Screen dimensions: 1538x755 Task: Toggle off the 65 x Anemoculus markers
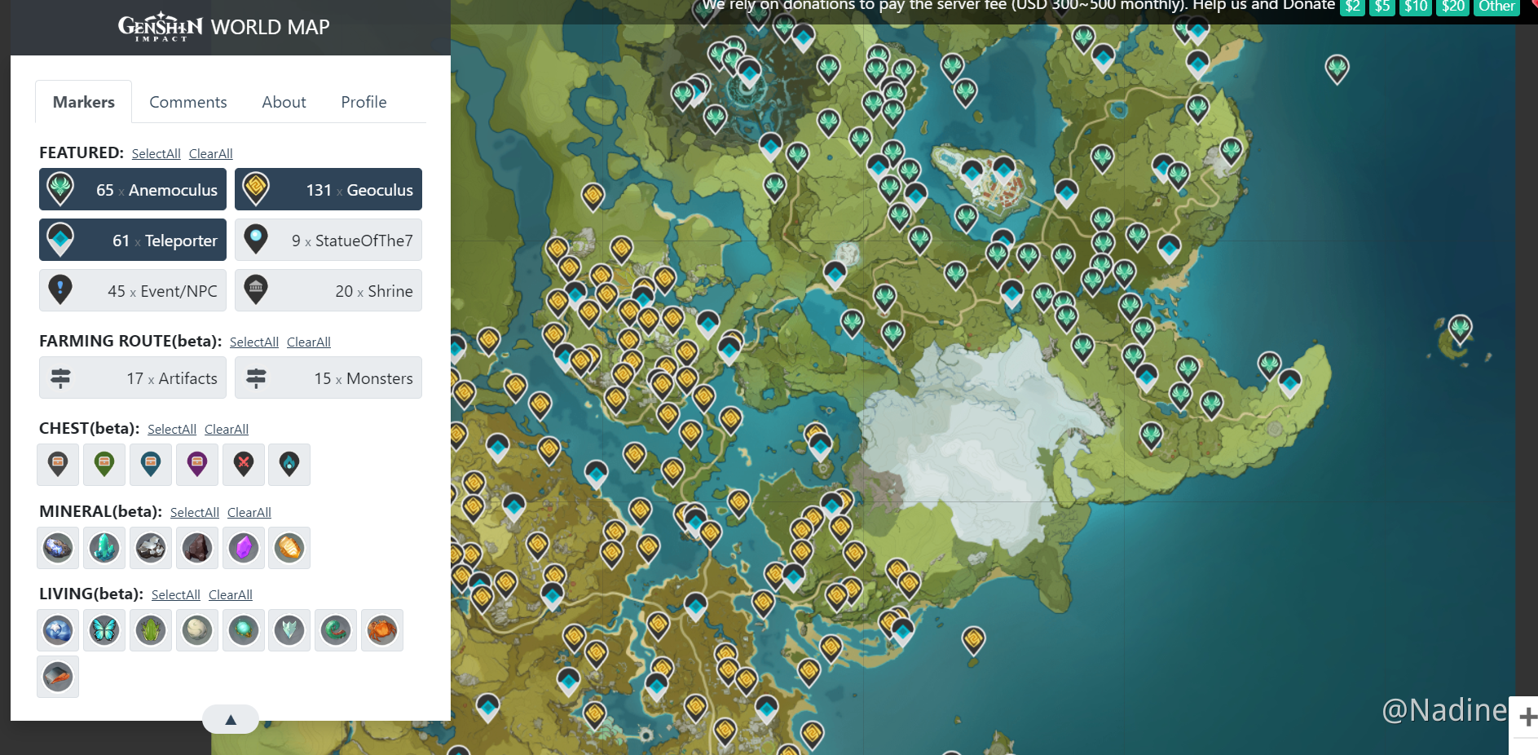pos(133,190)
